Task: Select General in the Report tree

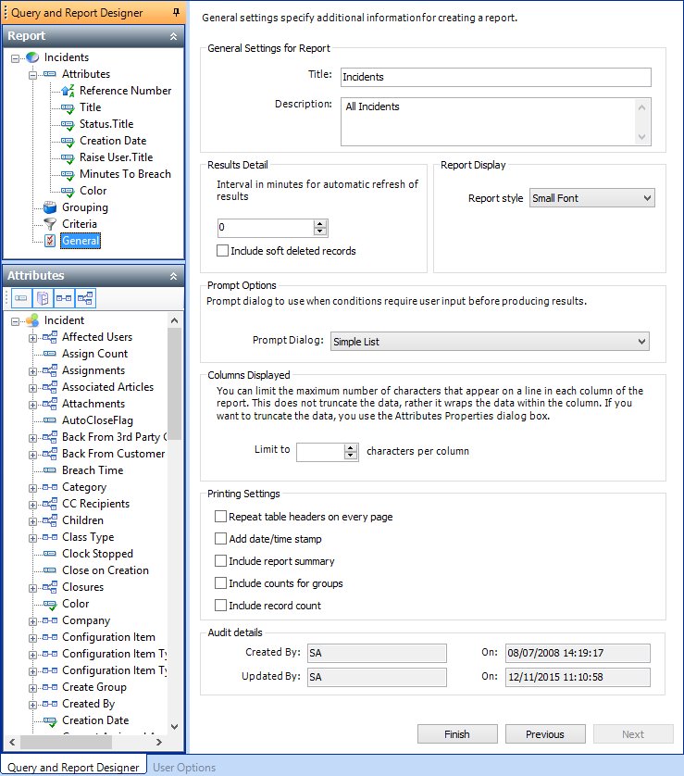Action: pyautogui.click(x=81, y=241)
